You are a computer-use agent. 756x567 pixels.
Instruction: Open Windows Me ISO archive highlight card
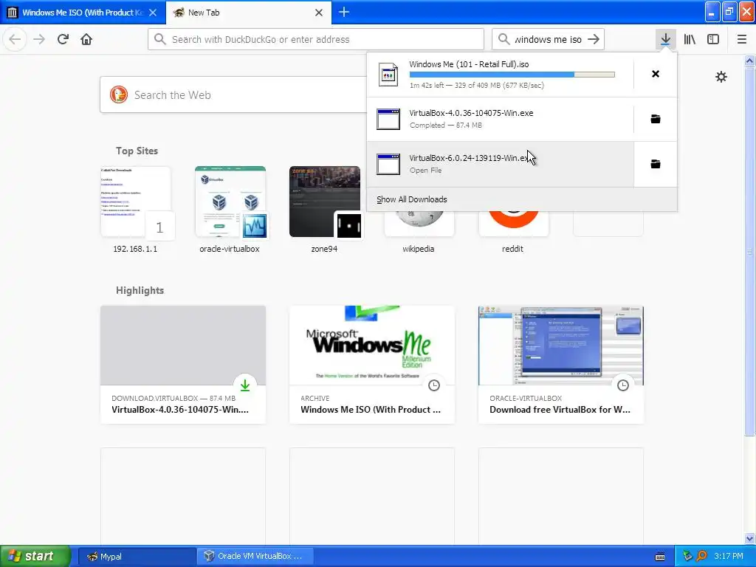[x=372, y=365]
